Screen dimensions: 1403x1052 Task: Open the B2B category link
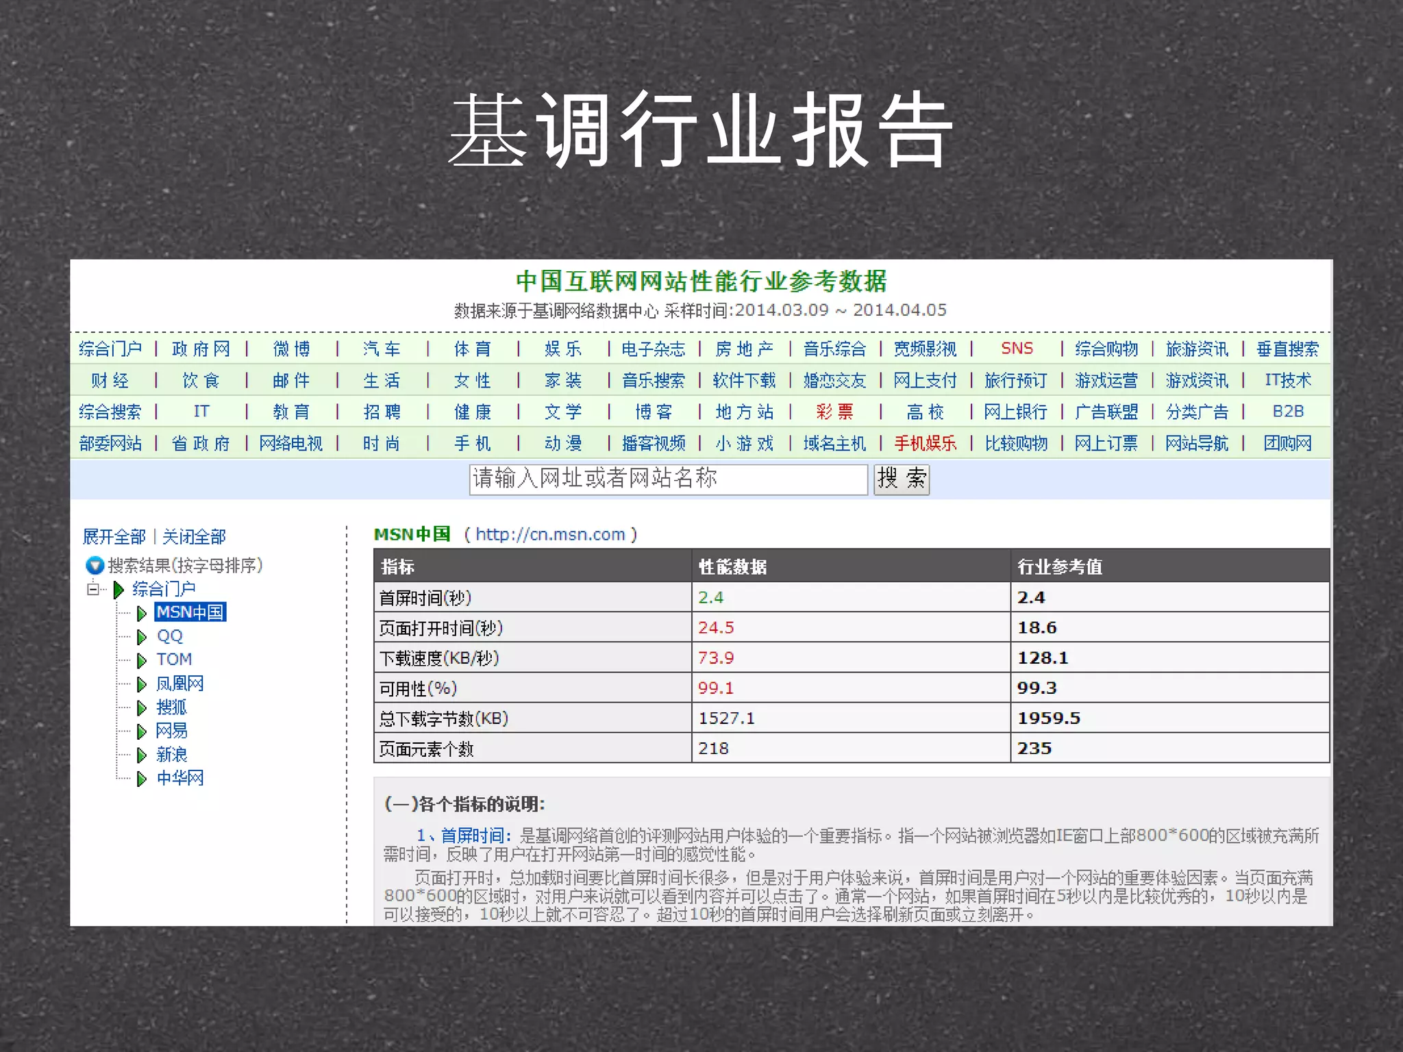1288,411
